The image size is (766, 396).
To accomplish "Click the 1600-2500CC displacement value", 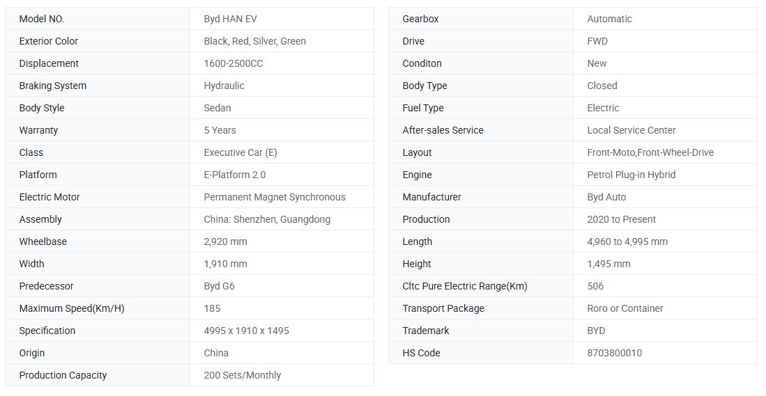I will pos(233,63).
